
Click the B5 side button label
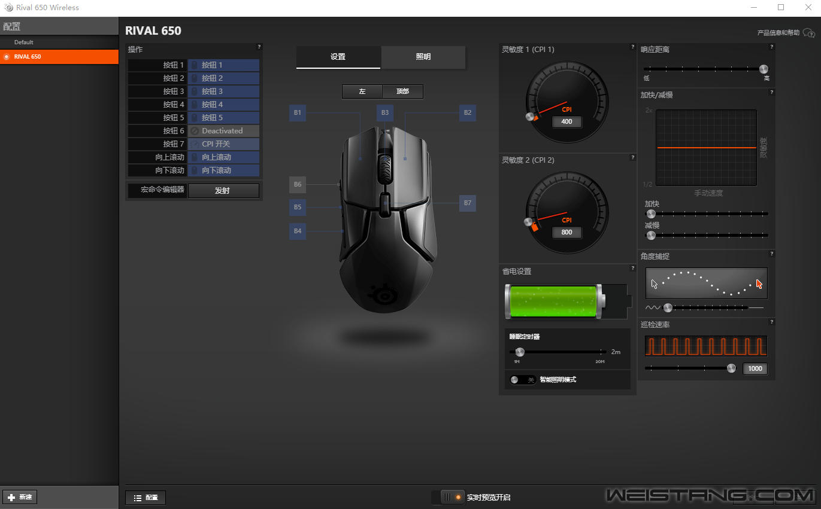pyautogui.click(x=298, y=207)
